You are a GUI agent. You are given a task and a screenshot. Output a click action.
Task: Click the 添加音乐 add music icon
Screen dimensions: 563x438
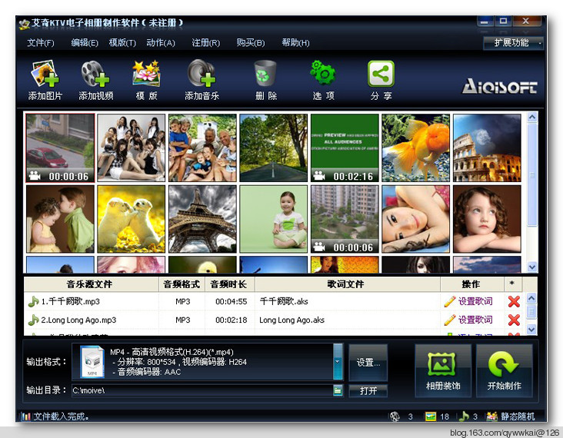coord(202,73)
